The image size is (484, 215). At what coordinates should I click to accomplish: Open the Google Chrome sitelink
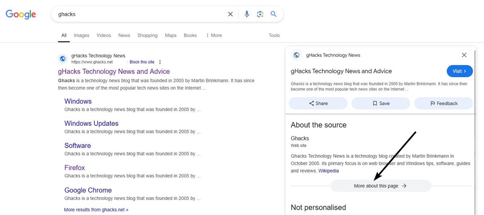88,190
